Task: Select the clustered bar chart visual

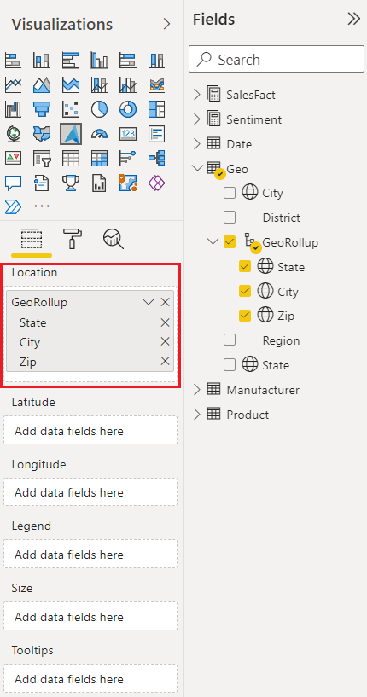Action: (x=70, y=60)
